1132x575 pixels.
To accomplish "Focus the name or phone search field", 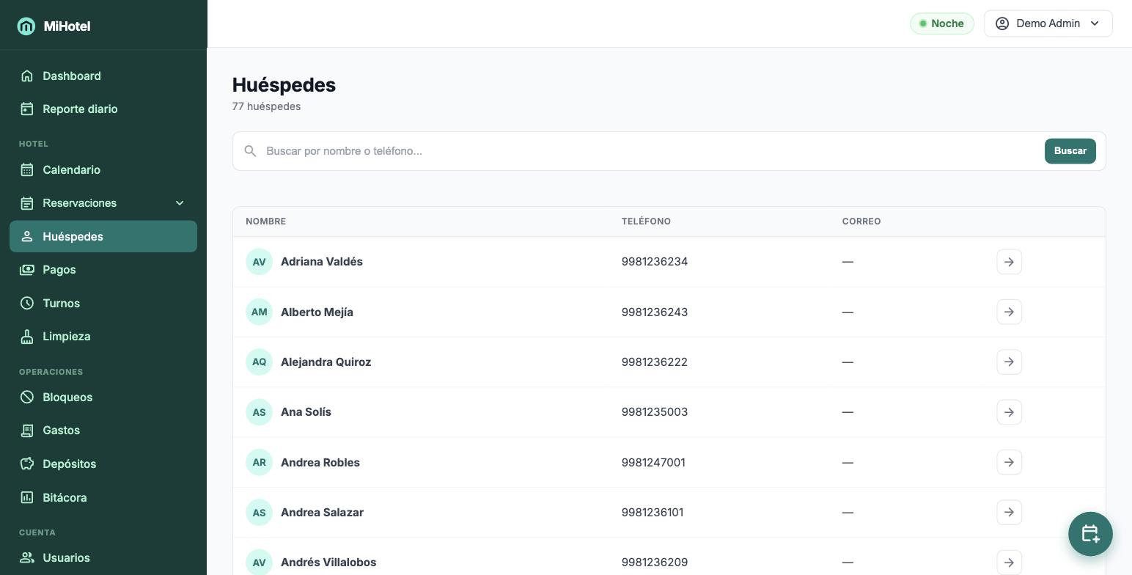I will coord(651,151).
